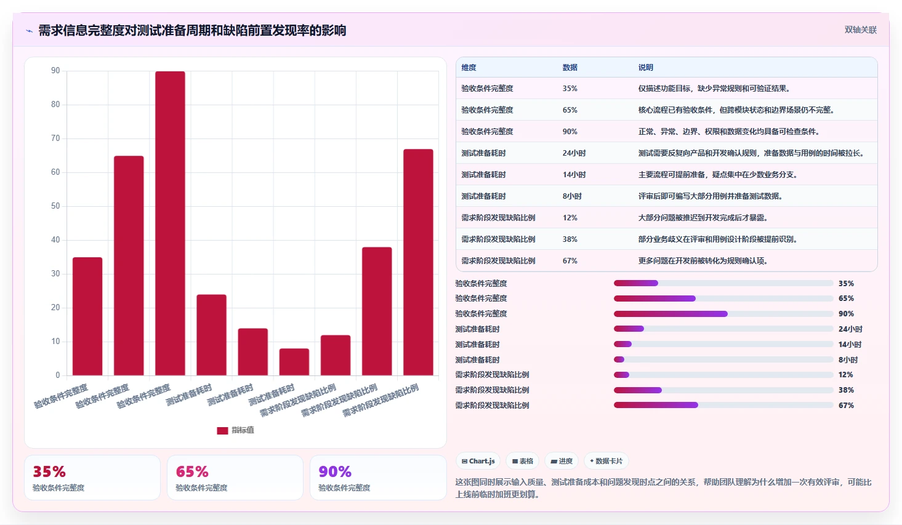
Task: Click table cell 38% in the 数据 column
Action: (570, 239)
